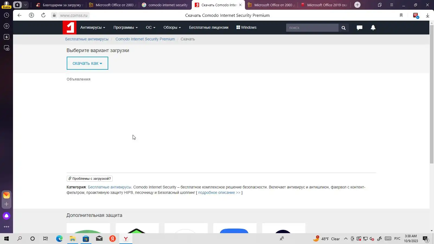434x244 pixels.
Task: Close the 'Скачать Comodo Inter' tab
Action: tap(240, 5)
